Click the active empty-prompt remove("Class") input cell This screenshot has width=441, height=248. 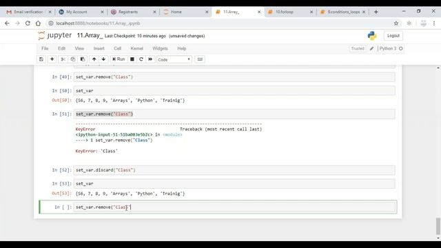point(234,207)
